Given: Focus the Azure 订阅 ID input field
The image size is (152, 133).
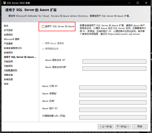Looking at the screenshot, I should coord(113,88).
